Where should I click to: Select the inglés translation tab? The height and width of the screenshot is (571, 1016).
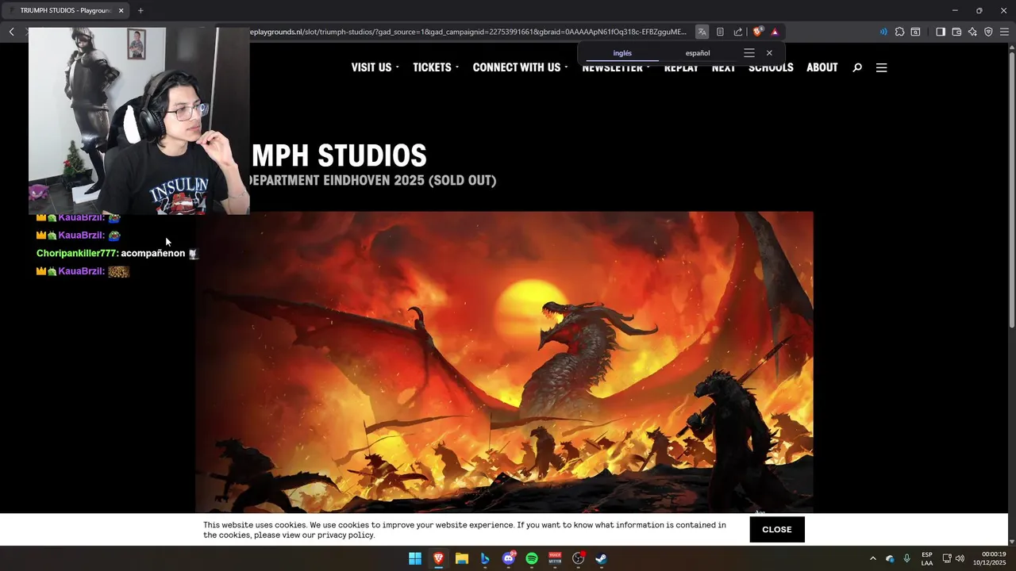[x=622, y=53]
